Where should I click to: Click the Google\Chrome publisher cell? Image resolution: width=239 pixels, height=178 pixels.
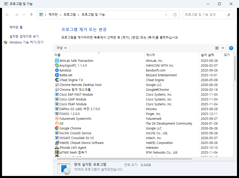[157, 90]
